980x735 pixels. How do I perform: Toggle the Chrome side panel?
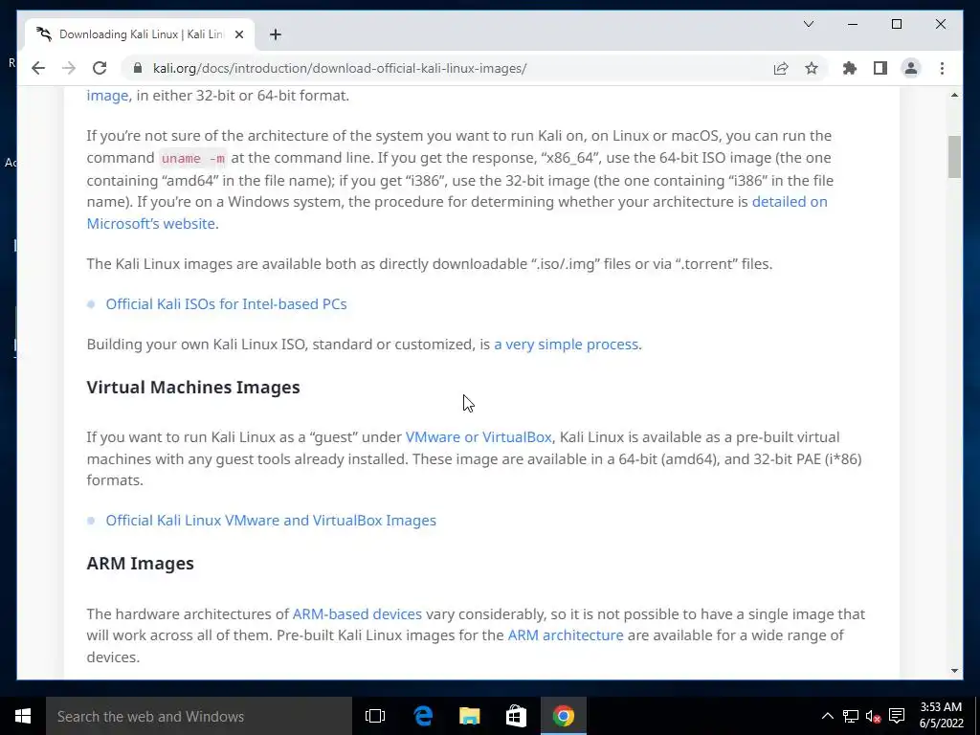[880, 68]
